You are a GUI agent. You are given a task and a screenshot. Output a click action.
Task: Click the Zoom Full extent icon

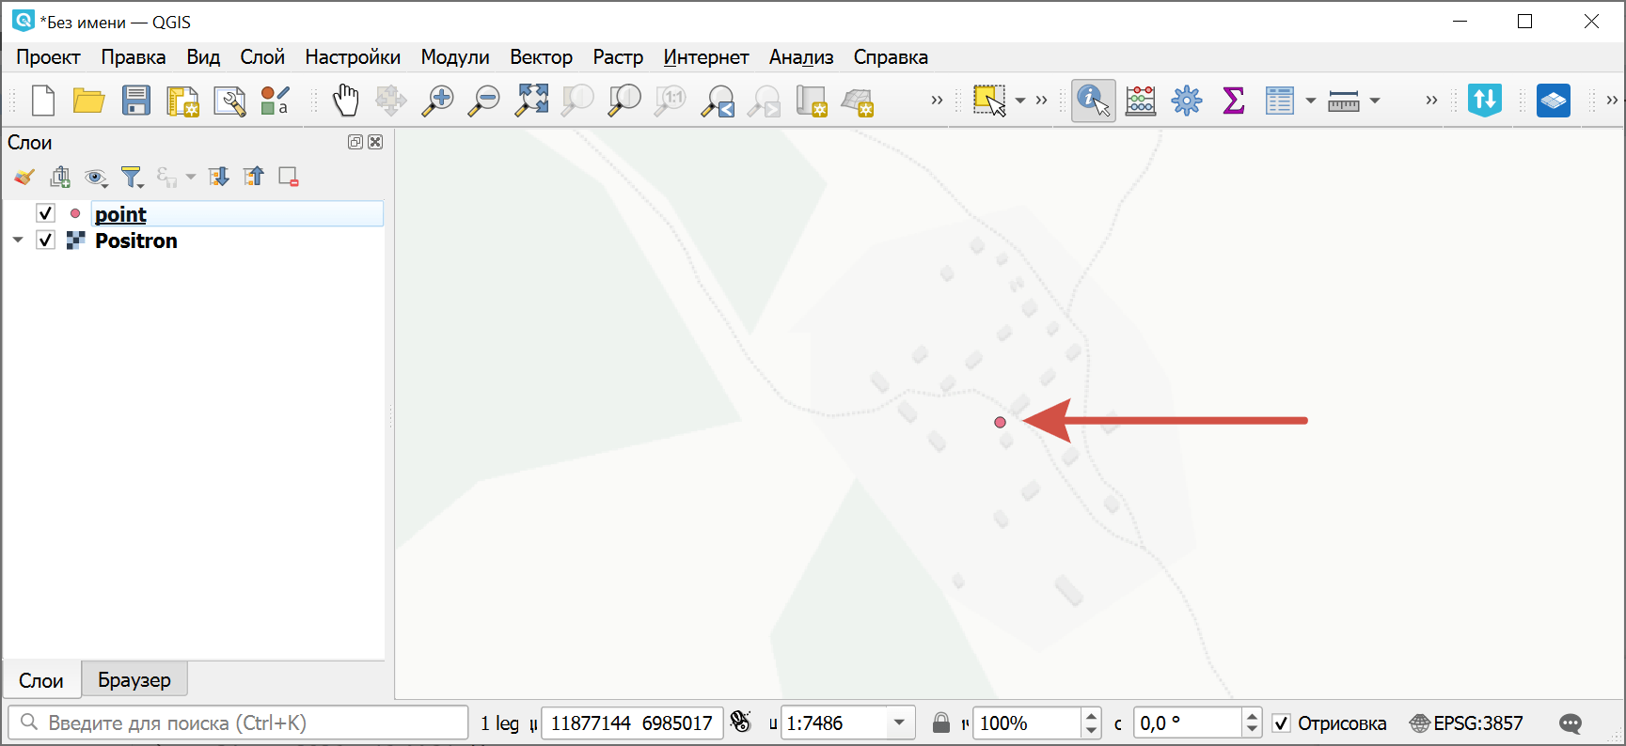pos(531,100)
